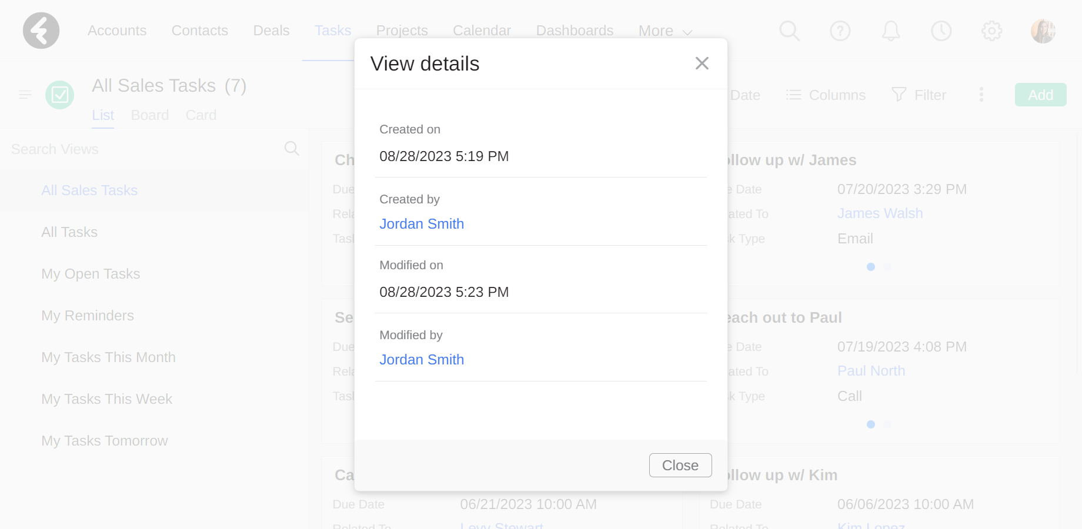Select the My Open Tasks view
The height and width of the screenshot is (529, 1082).
(x=91, y=274)
